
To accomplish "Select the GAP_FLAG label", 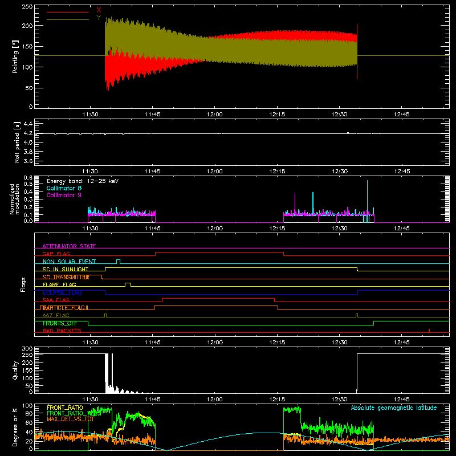I will 56,254.
